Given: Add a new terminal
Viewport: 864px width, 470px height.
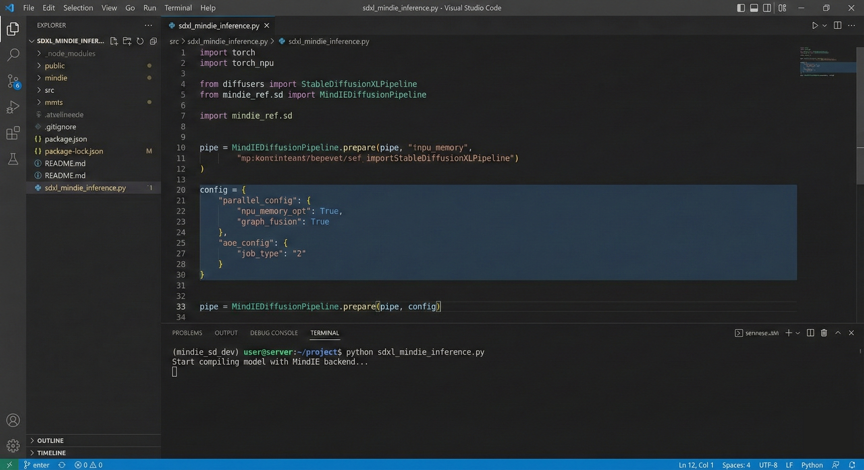Looking at the screenshot, I should (789, 333).
